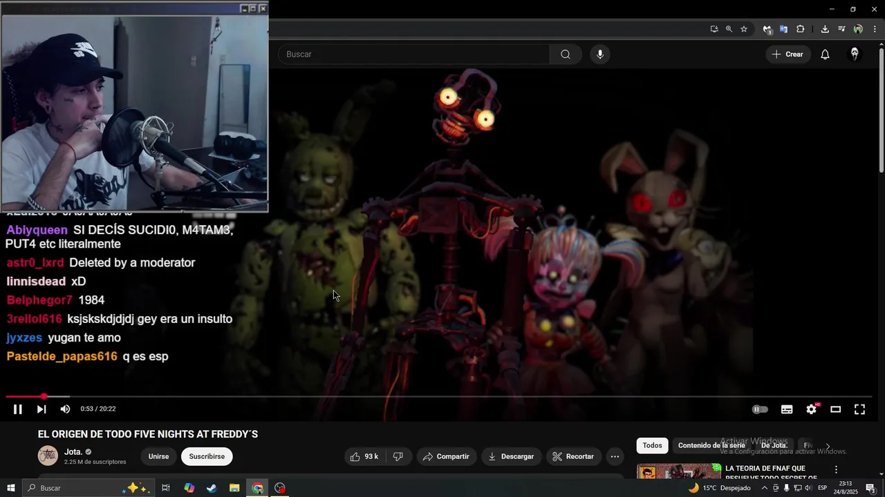
Task: Open the YouTube account avatar menu
Action: click(x=855, y=54)
